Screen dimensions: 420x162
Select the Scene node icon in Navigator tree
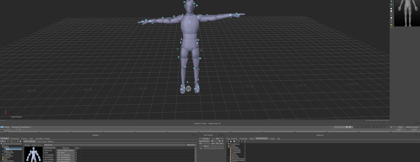tap(3, 146)
